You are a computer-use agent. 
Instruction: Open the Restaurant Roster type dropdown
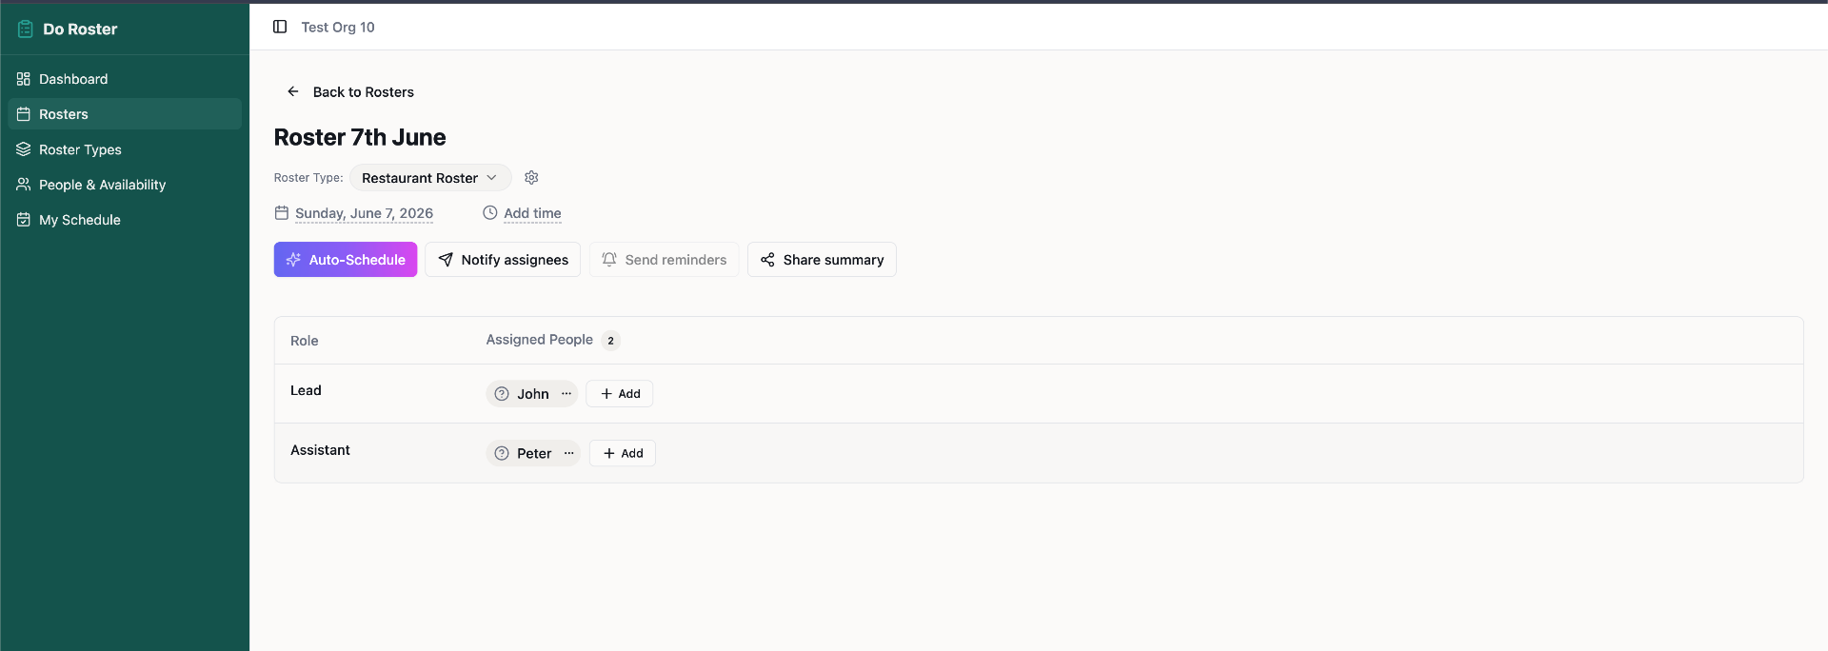pyautogui.click(x=430, y=178)
